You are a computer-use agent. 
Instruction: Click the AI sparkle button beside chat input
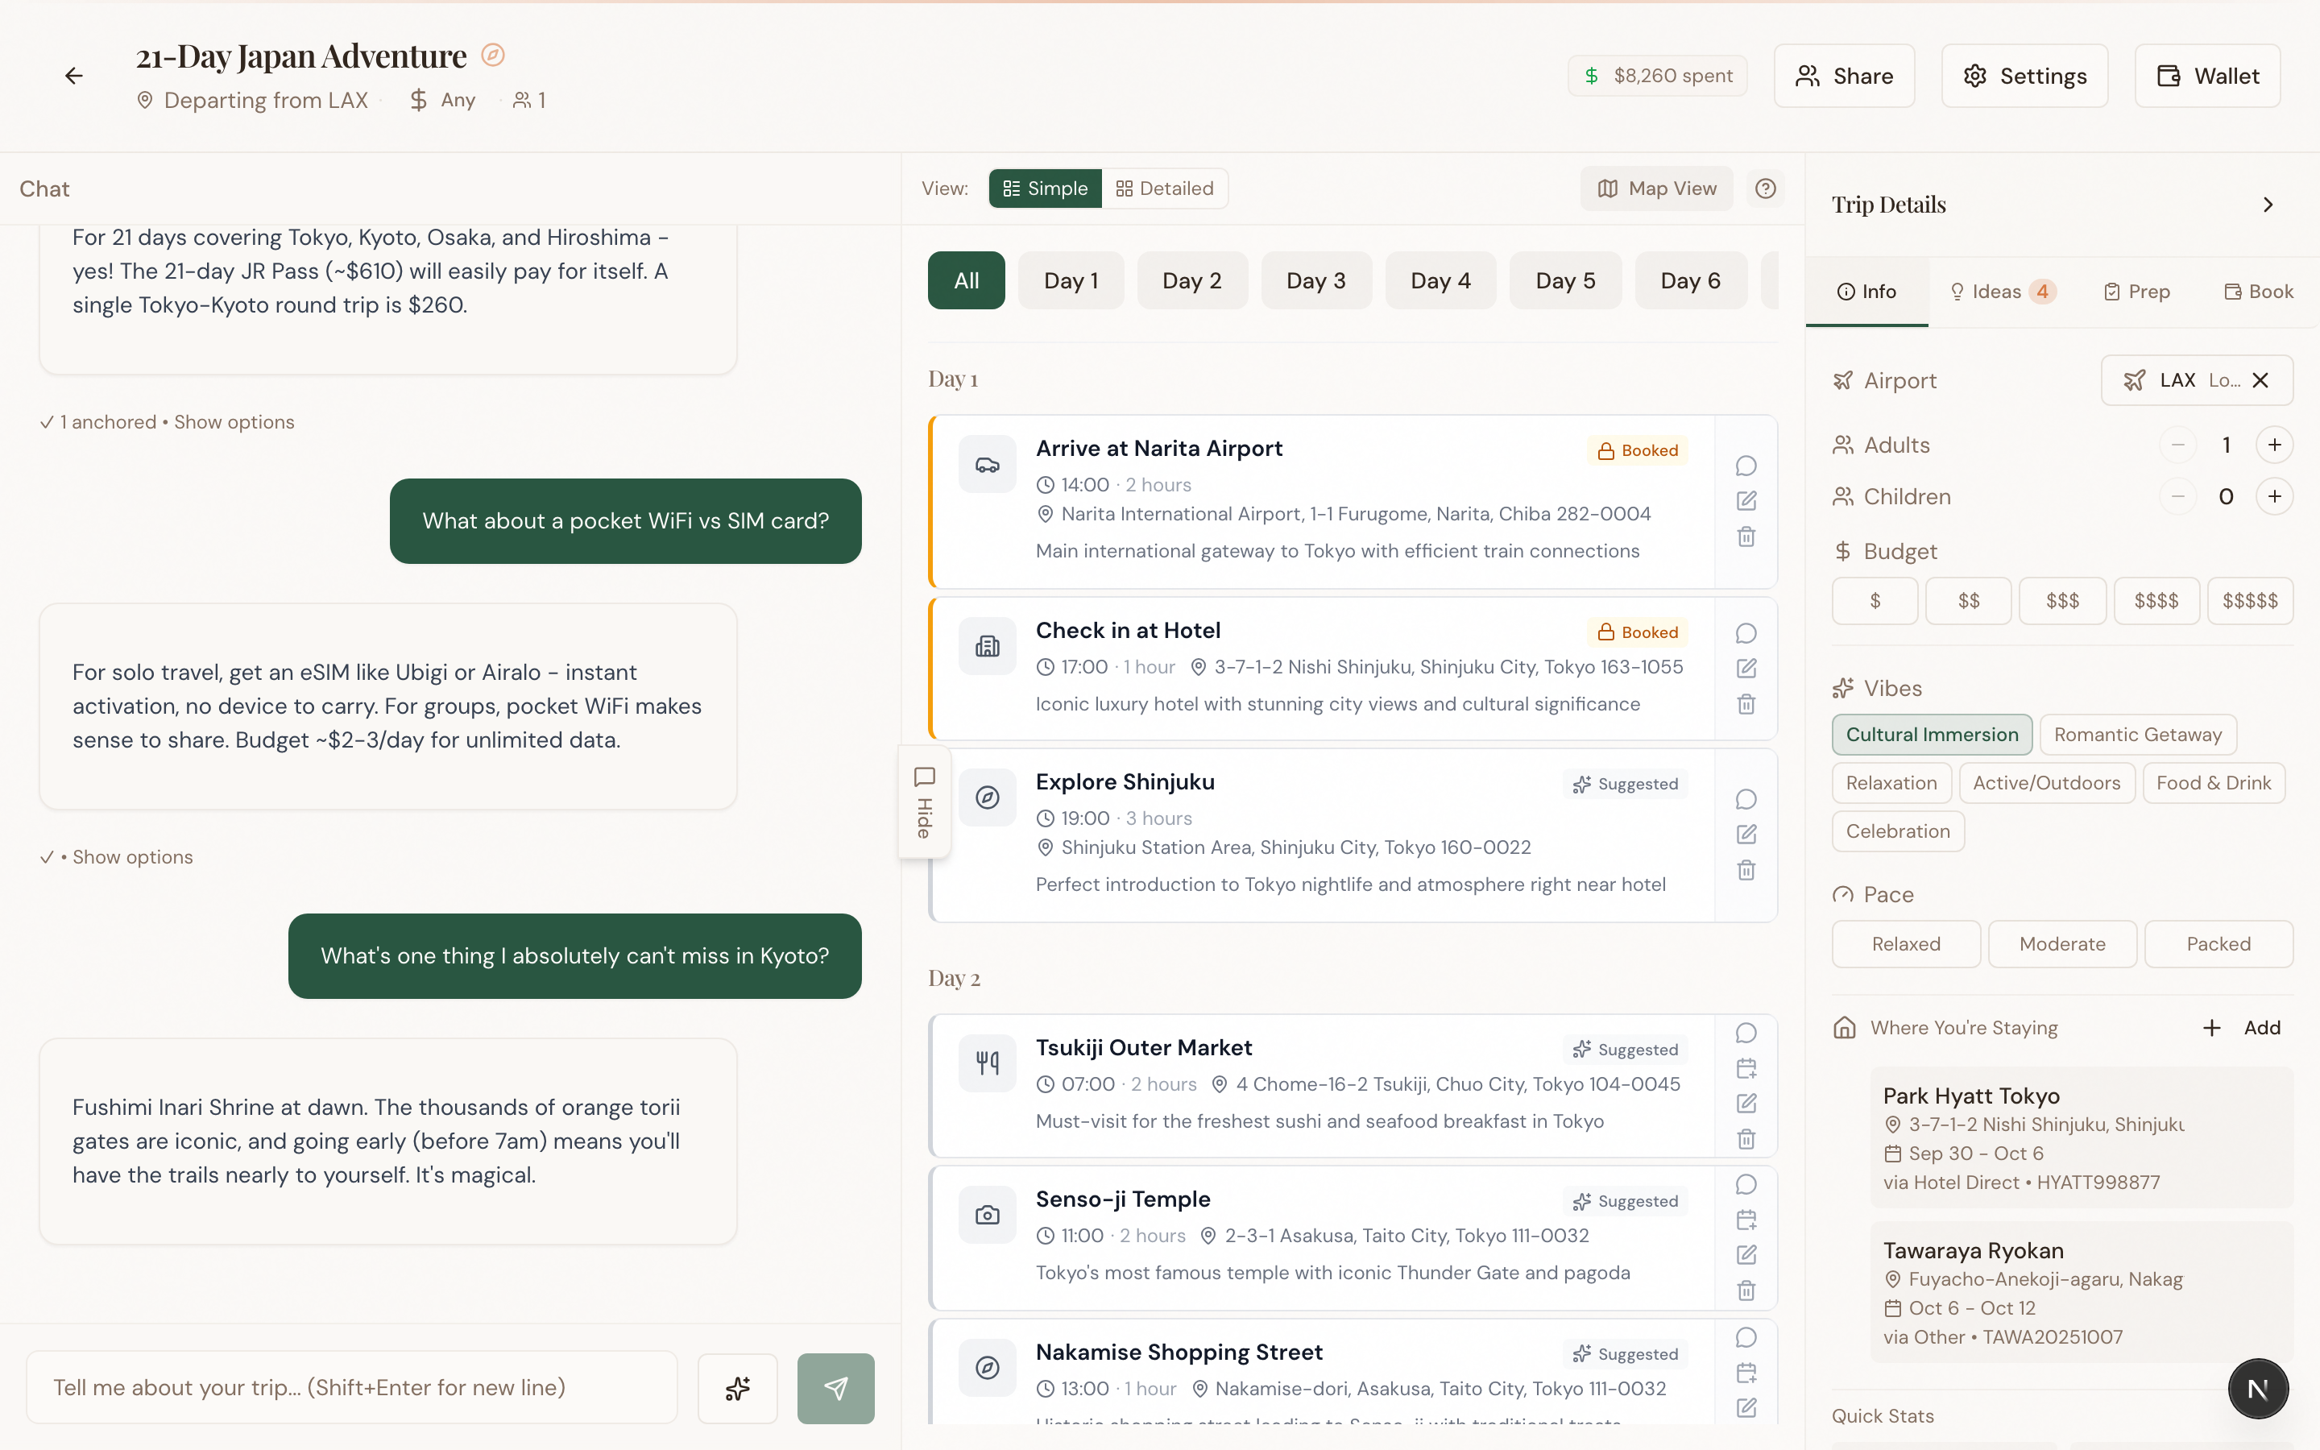click(737, 1388)
